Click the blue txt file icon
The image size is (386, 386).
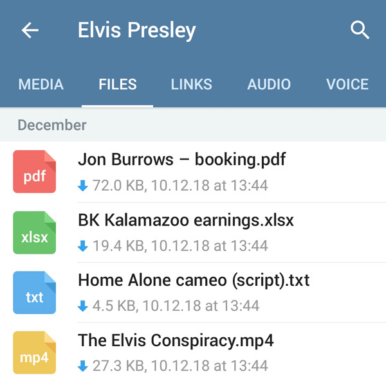coord(34,292)
